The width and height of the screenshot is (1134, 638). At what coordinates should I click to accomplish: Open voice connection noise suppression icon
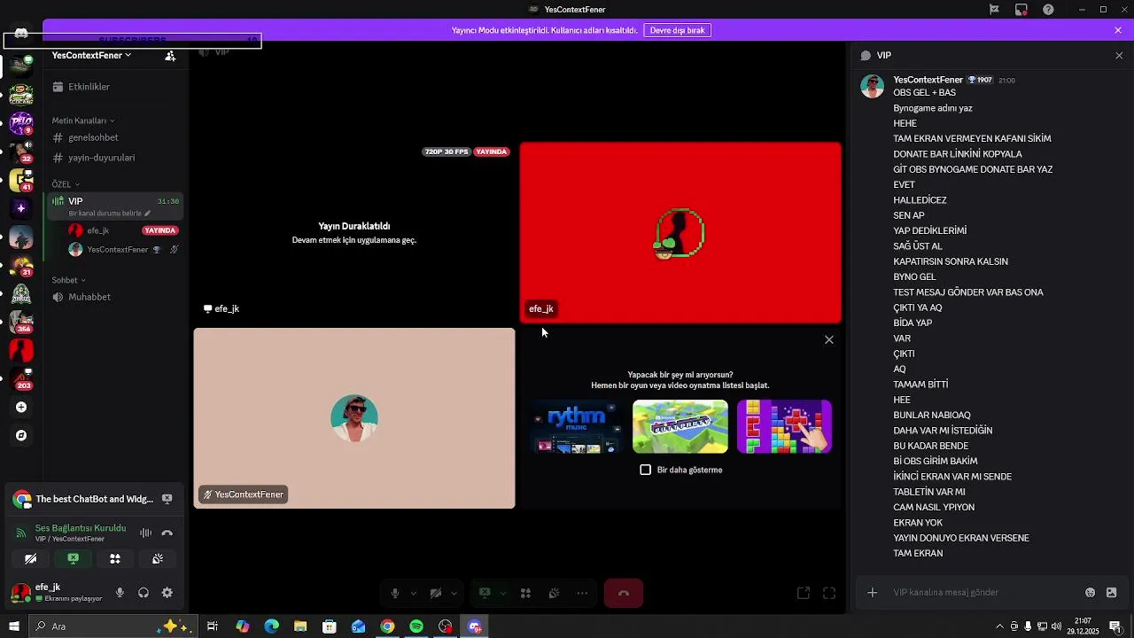point(145,533)
